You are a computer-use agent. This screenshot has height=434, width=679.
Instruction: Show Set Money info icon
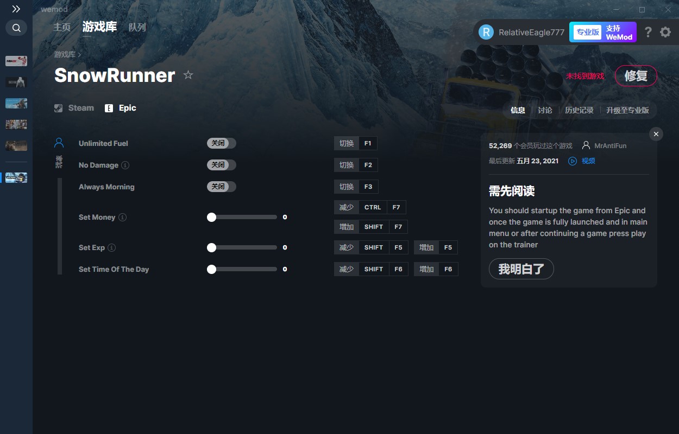click(123, 217)
